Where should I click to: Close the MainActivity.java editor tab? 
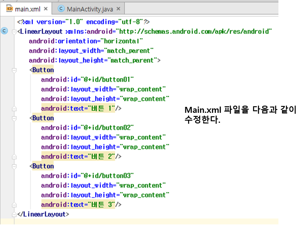(x=118, y=9)
